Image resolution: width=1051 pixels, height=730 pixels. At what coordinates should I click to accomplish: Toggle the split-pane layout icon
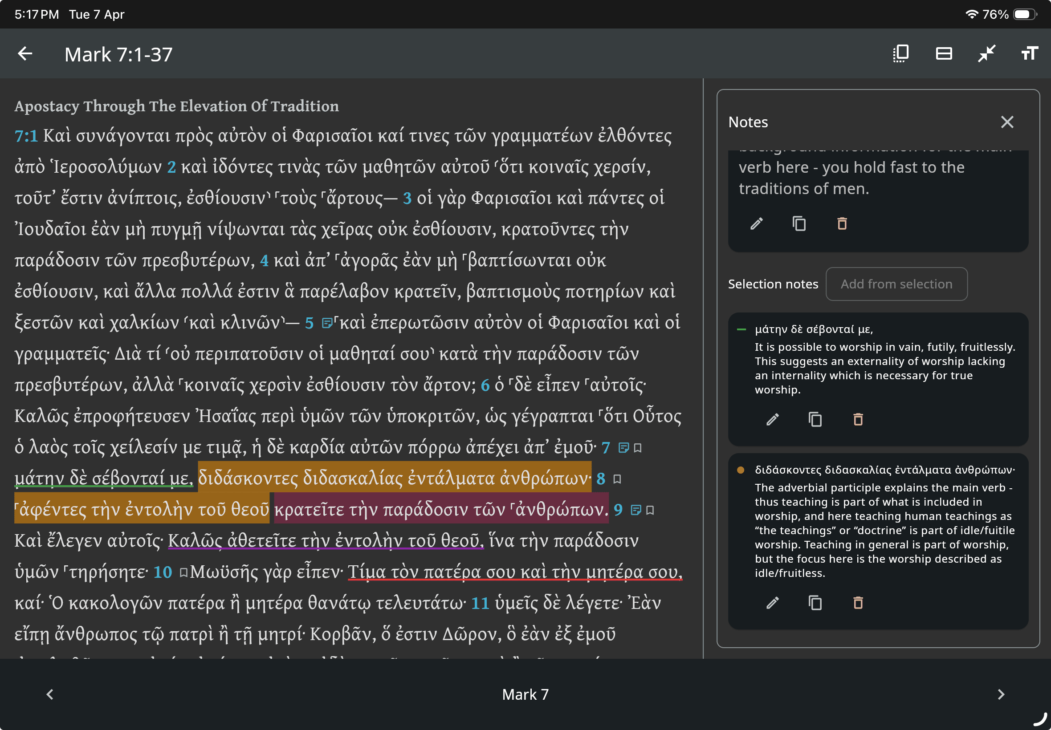(x=944, y=53)
